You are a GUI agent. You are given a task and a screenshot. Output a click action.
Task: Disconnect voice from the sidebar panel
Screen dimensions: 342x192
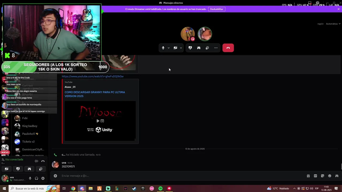(x=43, y=161)
